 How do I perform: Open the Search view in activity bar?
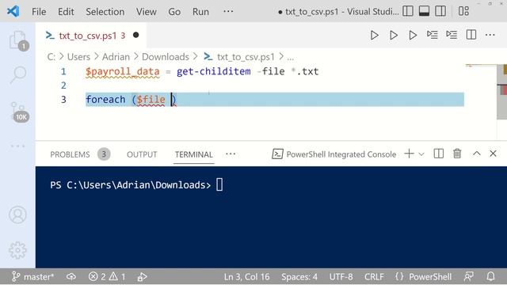click(17, 74)
